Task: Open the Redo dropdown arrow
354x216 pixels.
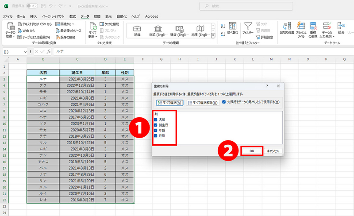Action: point(65,6)
